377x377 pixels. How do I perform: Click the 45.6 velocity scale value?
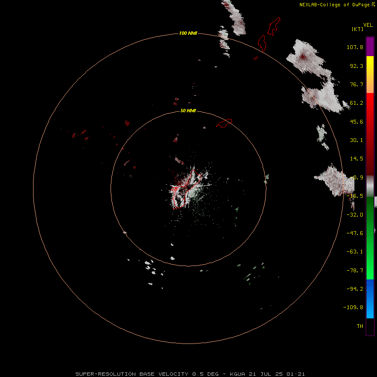(356, 121)
